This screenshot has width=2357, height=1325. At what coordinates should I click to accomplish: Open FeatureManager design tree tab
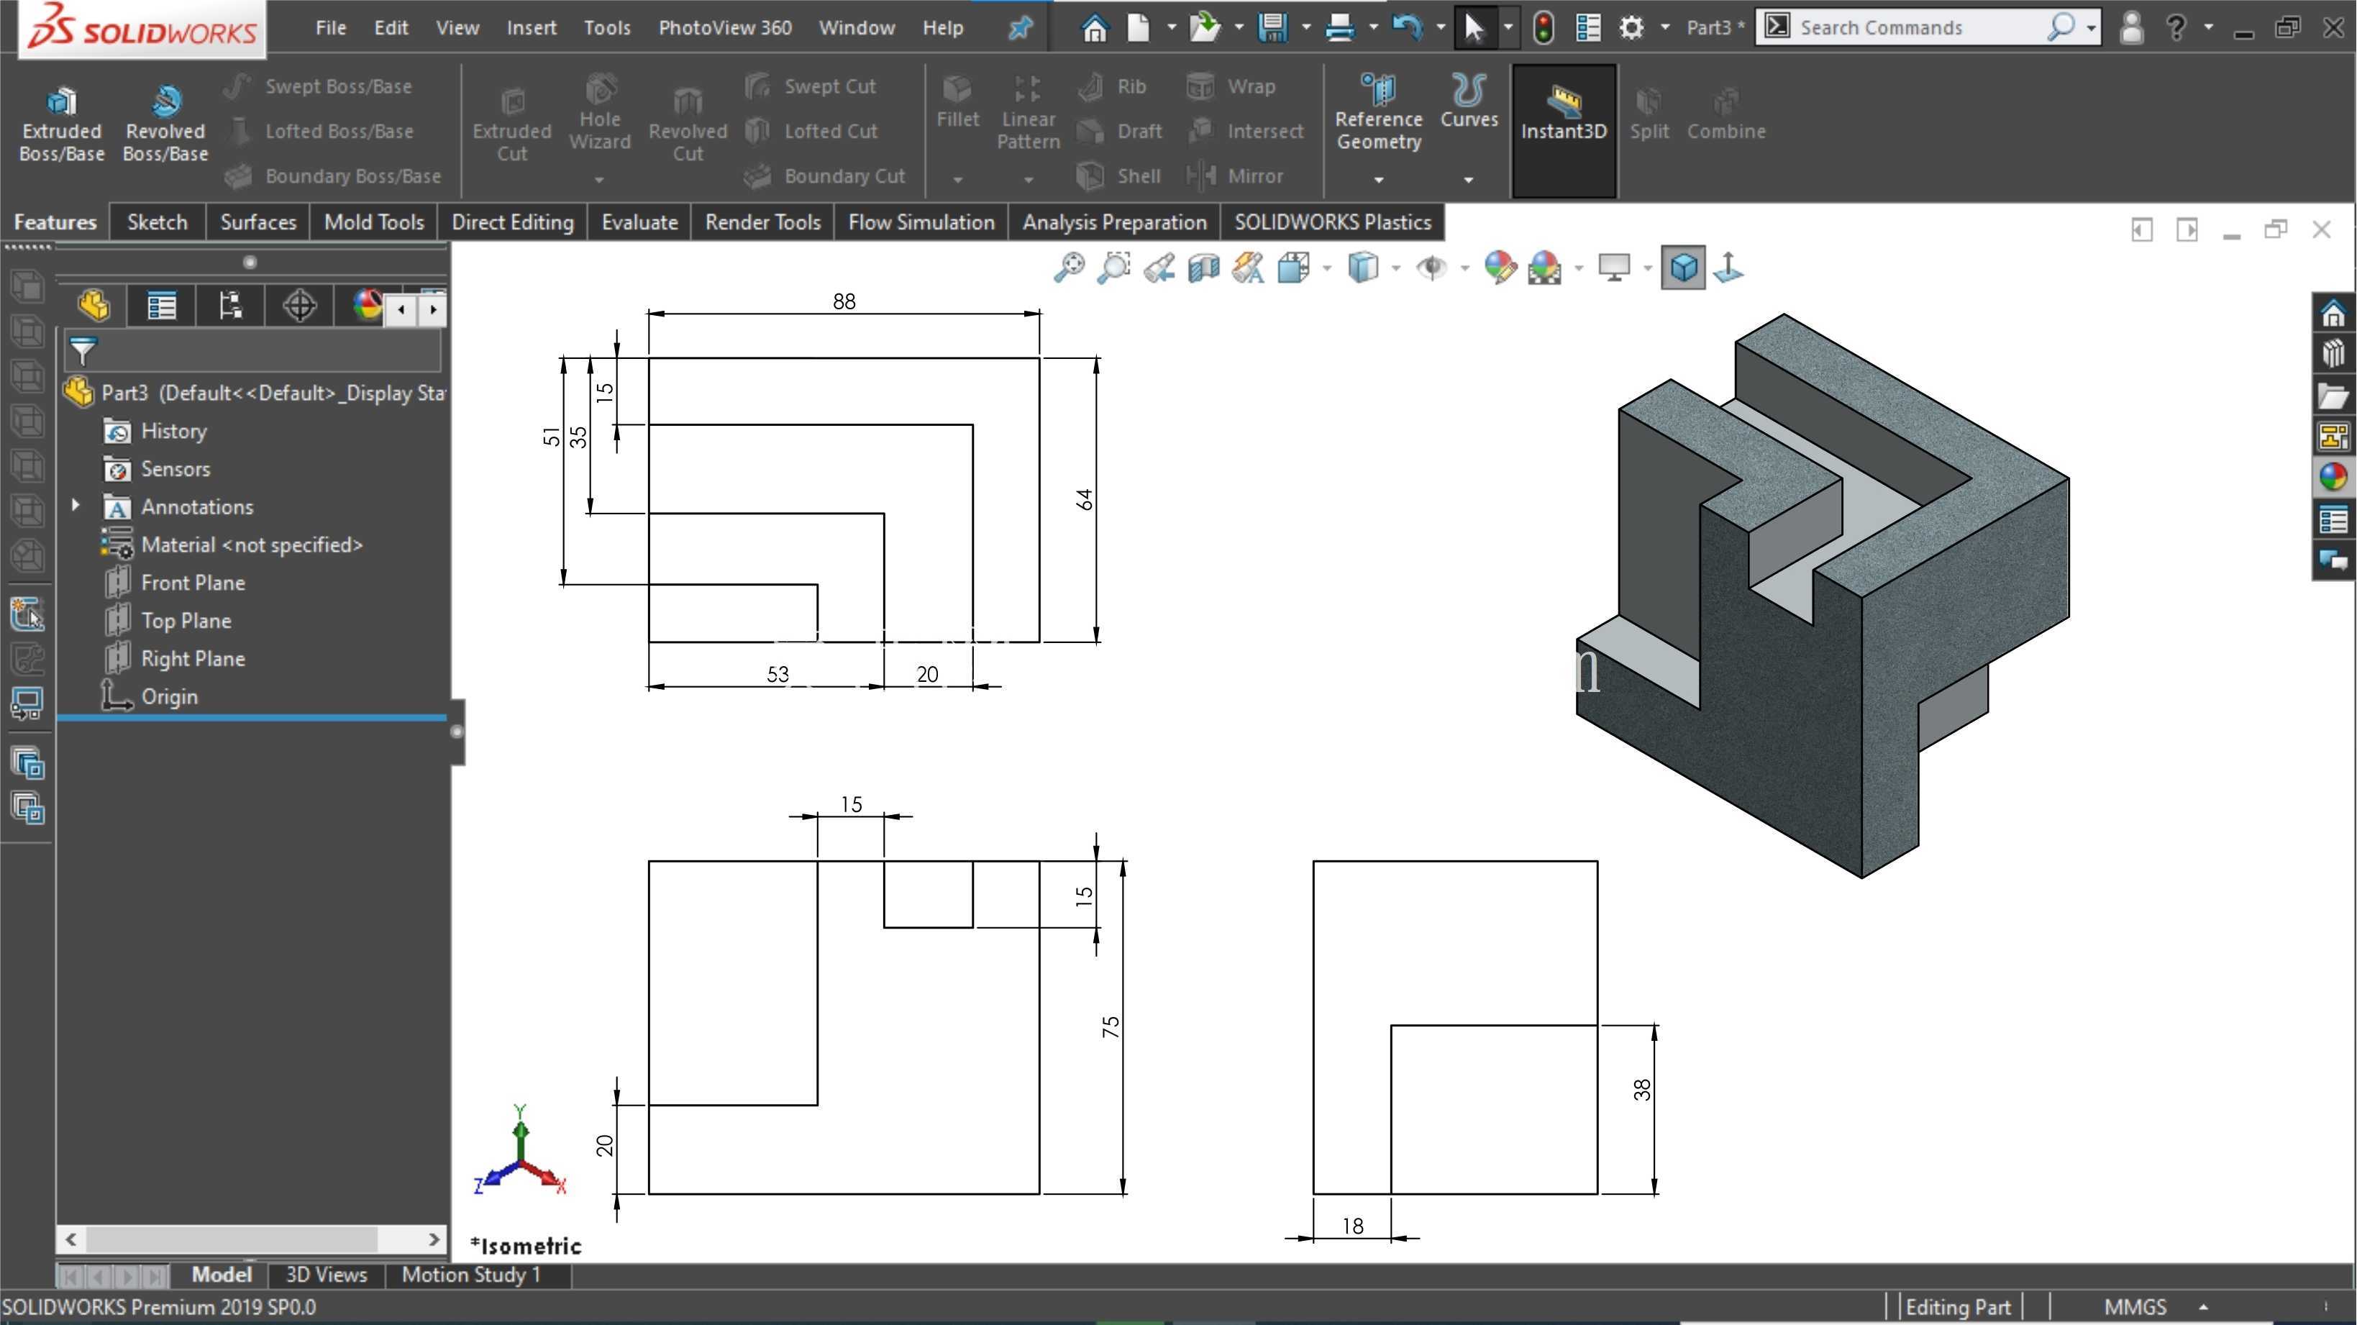pyautogui.click(x=94, y=305)
